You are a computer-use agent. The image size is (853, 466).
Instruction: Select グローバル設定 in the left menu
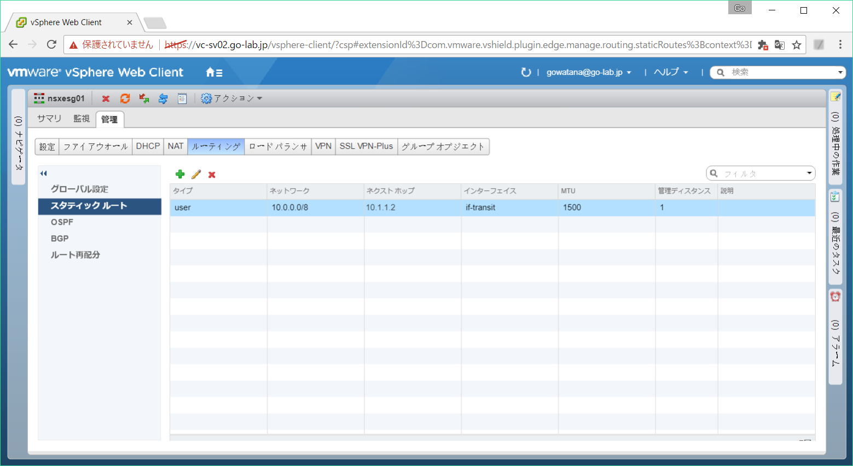(79, 189)
